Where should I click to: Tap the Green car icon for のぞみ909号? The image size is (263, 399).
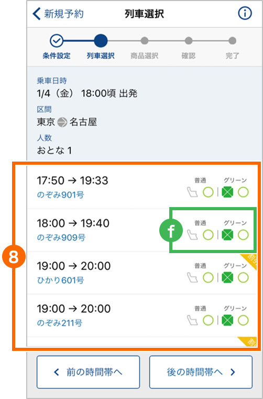[x=227, y=235]
